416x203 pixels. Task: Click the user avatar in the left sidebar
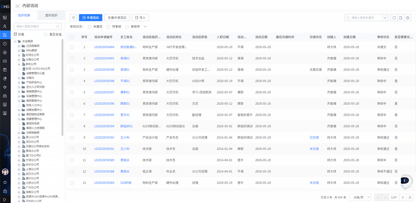tap(5, 172)
